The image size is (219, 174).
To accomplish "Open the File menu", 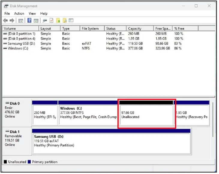I will (x=7, y=14).
